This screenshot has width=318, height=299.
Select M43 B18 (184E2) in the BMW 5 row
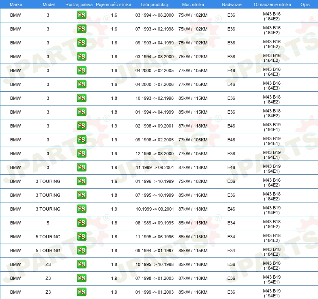click(x=272, y=224)
